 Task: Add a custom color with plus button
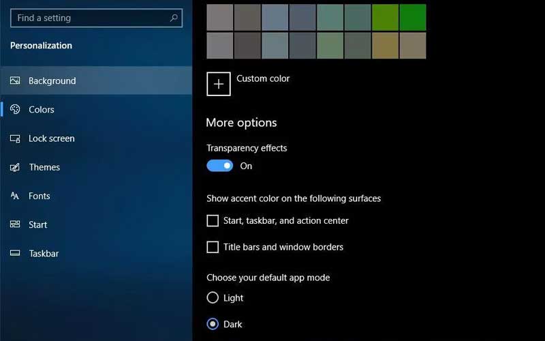pyautogui.click(x=219, y=84)
